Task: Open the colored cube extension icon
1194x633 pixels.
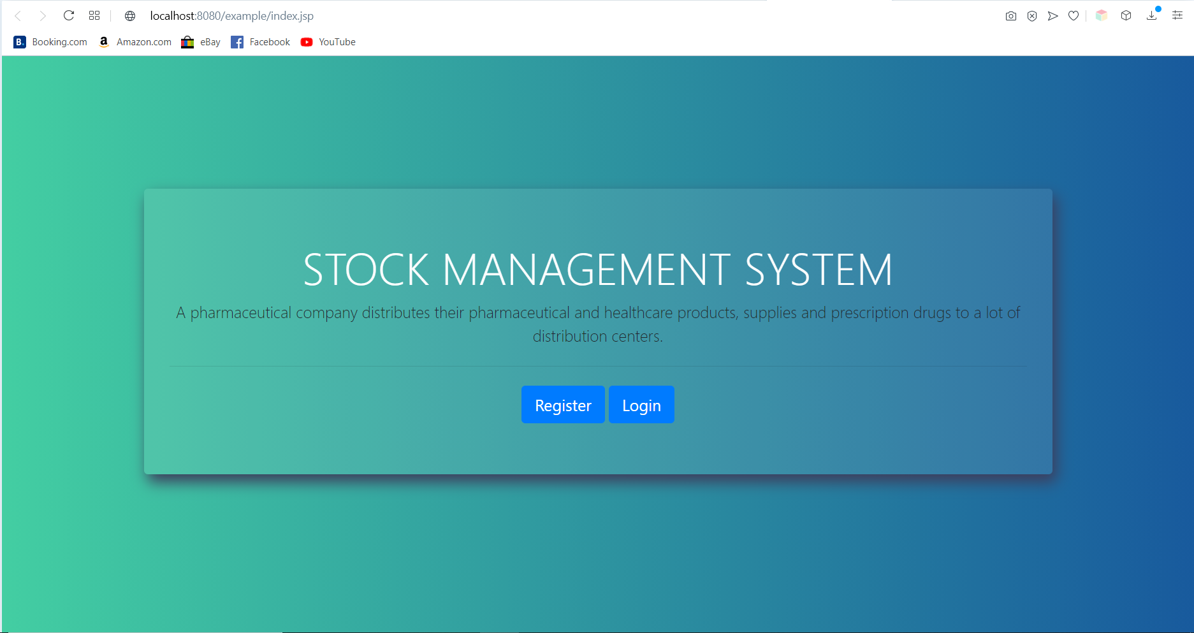Action: pyautogui.click(x=1102, y=15)
